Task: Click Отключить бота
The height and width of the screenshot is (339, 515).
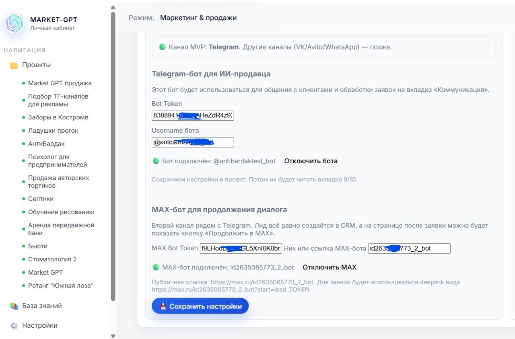Action: tap(311, 161)
